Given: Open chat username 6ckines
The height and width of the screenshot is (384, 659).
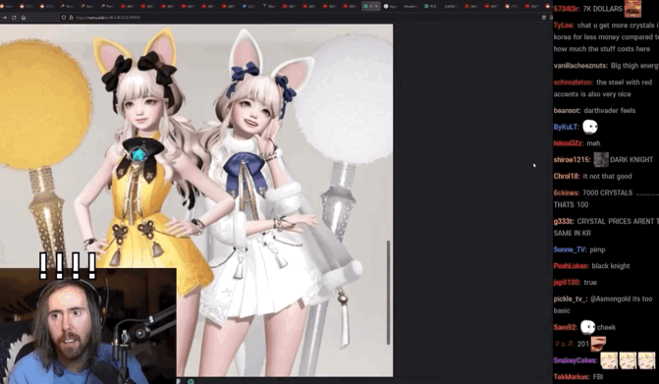Looking at the screenshot, I should [566, 192].
